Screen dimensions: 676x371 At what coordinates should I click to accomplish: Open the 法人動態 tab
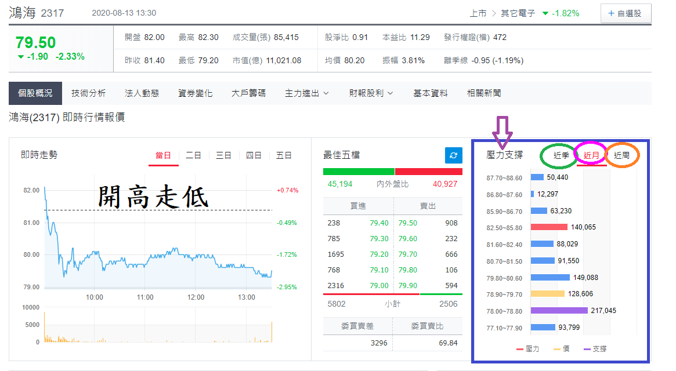[142, 93]
